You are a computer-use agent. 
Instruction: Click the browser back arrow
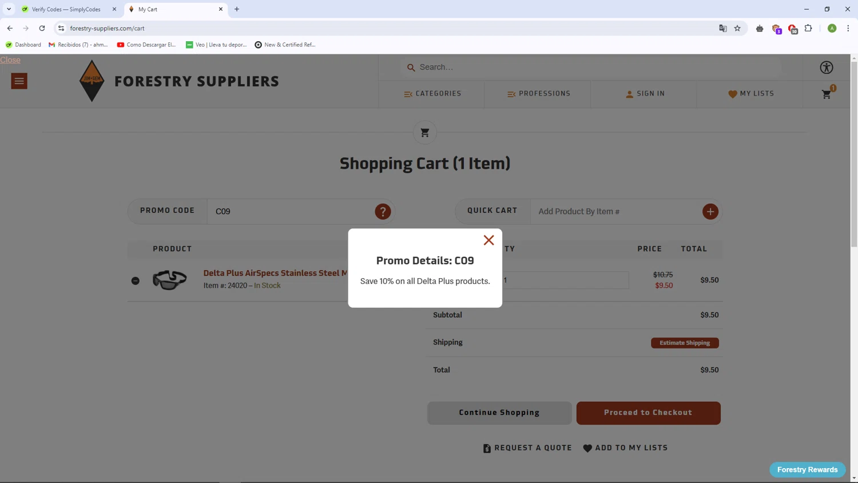pos(10,28)
